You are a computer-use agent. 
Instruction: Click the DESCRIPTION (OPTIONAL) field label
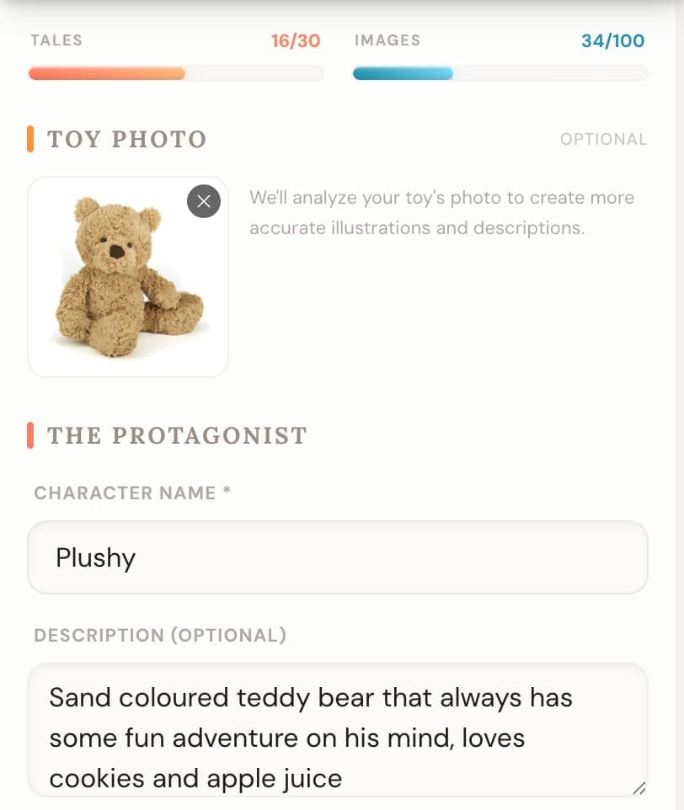(x=160, y=635)
